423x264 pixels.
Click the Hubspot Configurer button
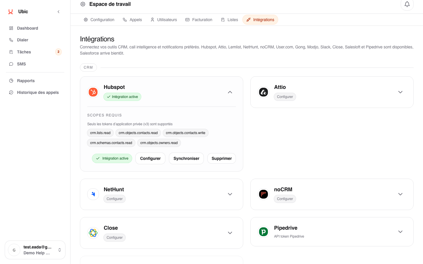[x=150, y=158]
